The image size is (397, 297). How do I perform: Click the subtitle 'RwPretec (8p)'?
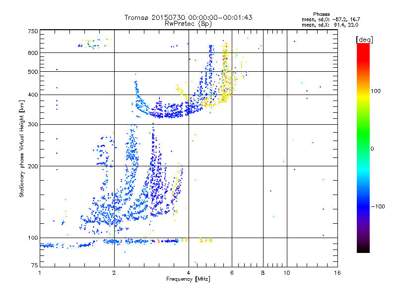188,24
